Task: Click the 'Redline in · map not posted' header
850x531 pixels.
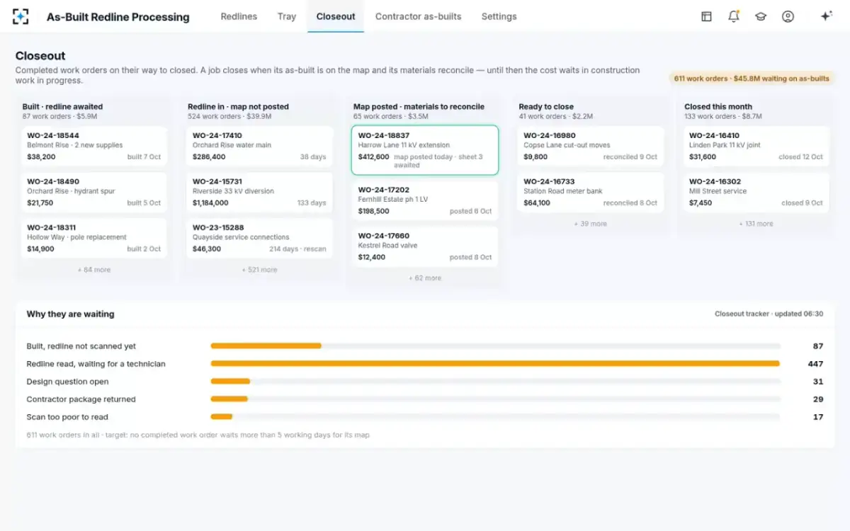Action: tap(238, 107)
